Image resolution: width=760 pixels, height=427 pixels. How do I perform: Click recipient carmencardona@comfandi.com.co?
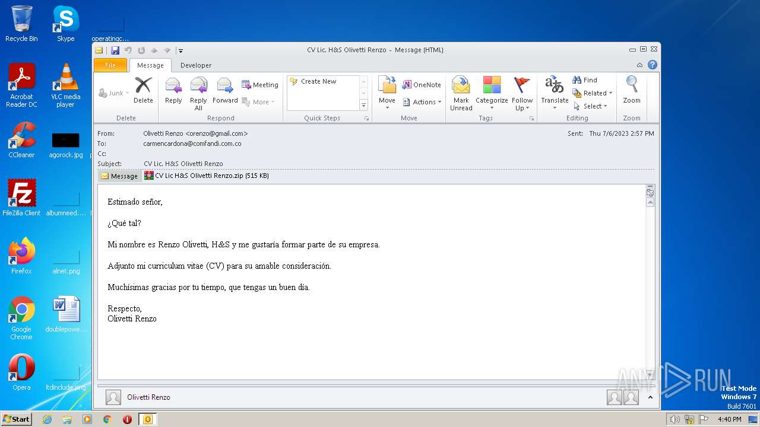pos(192,144)
